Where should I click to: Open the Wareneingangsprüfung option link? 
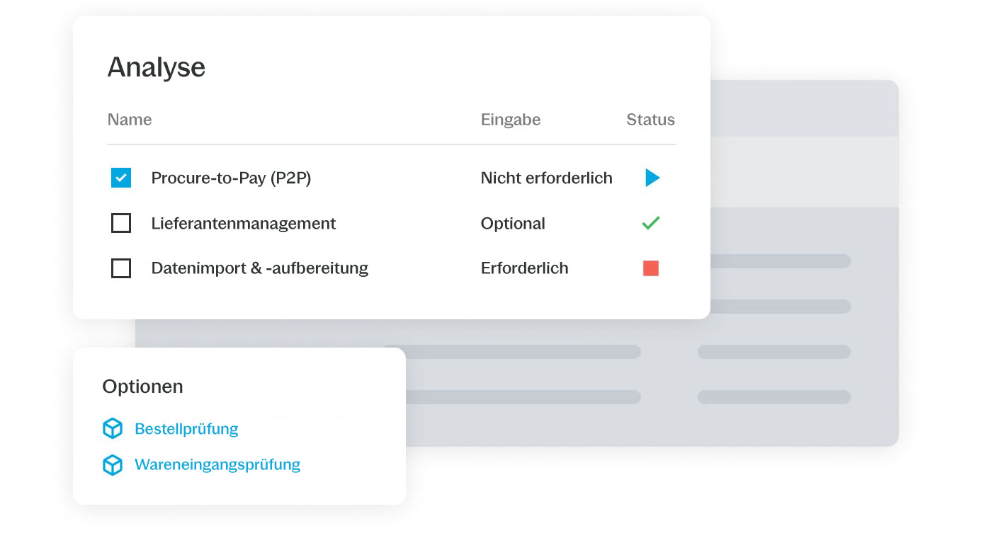(217, 464)
